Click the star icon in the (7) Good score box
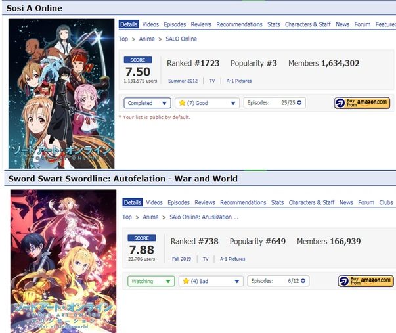This screenshot has width=396, height=333. [182, 103]
